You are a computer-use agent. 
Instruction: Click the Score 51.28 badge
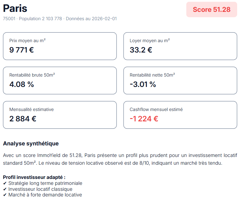(x=211, y=9)
